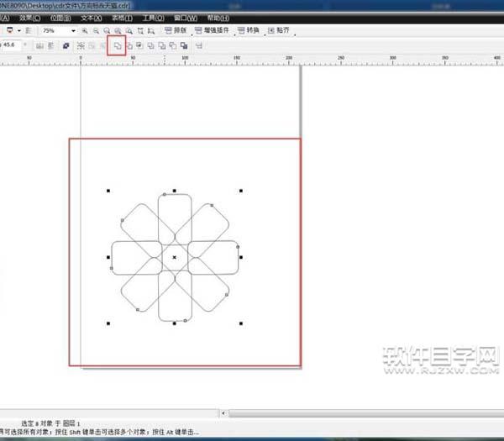This screenshot has width=504, height=441.
Task: Click the 贴齐 snap button
Action: click(x=277, y=30)
